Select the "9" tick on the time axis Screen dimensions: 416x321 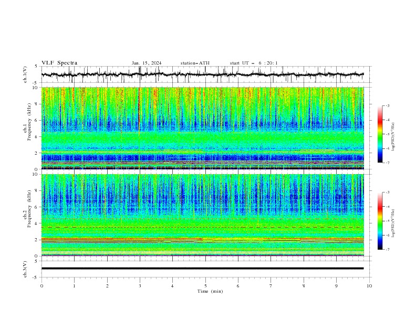[336, 286]
